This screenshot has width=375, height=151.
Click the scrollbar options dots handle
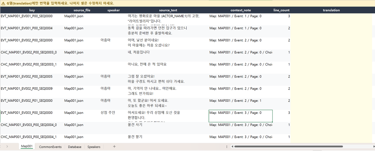pyautogui.click(x=227, y=146)
